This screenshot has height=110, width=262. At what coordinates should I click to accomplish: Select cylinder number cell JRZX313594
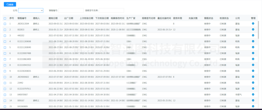pyautogui.click(x=23, y=24)
